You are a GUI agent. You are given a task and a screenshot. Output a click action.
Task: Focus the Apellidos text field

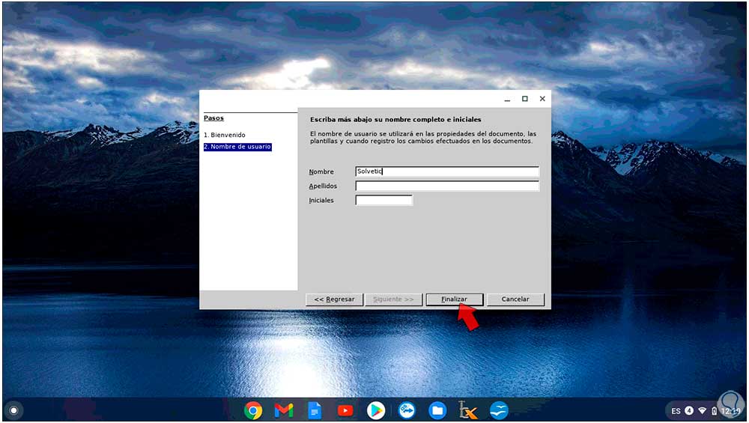[x=447, y=186]
